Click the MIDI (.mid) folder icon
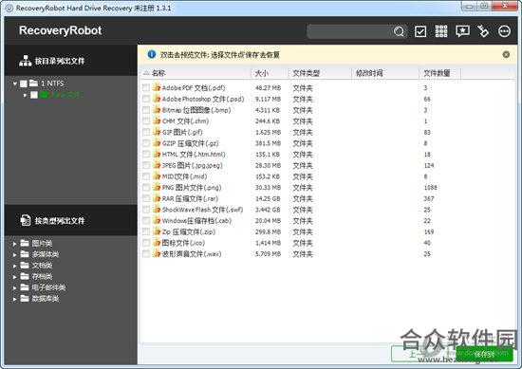The image size is (522, 369). (157, 176)
